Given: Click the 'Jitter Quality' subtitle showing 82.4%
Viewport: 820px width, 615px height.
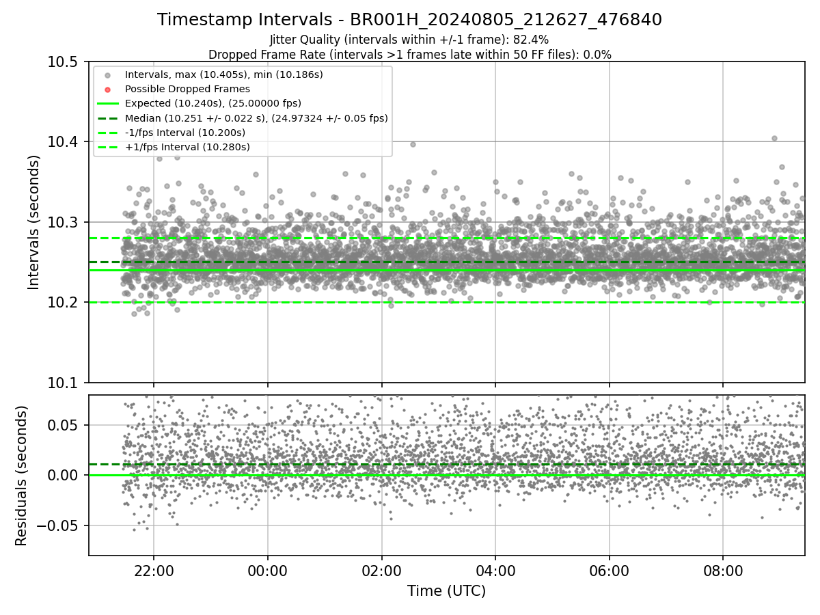Looking at the screenshot, I should point(409,40).
